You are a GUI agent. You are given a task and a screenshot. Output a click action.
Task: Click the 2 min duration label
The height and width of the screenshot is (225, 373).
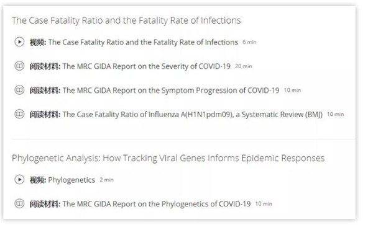click(106, 180)
